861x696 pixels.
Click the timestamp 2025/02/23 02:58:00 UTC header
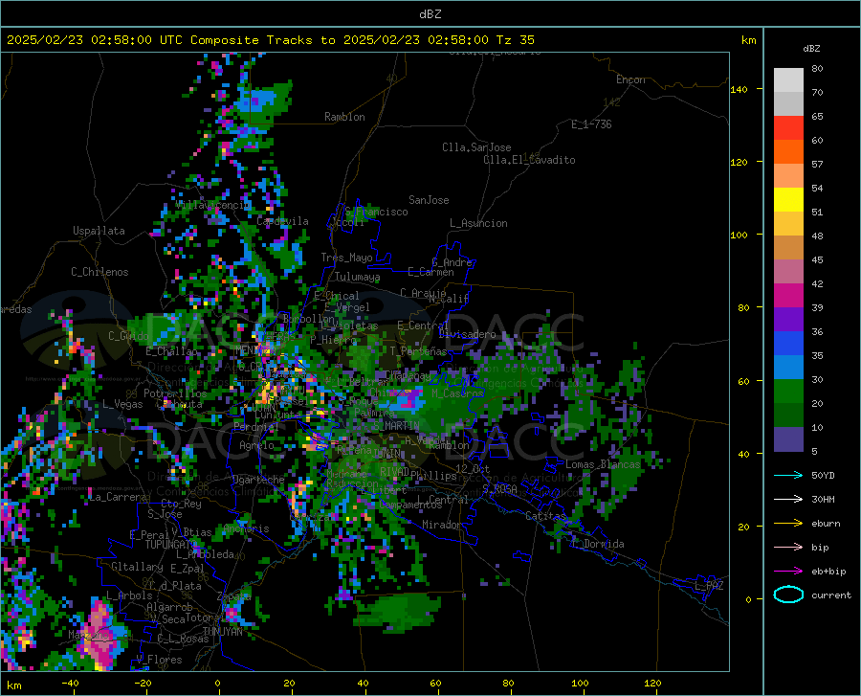point(95,40)
